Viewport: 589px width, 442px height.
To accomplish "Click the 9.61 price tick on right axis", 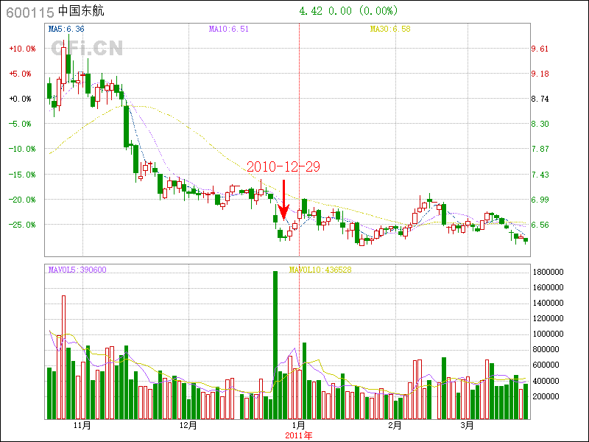I will pyautogui.click(x=540, y=49).
